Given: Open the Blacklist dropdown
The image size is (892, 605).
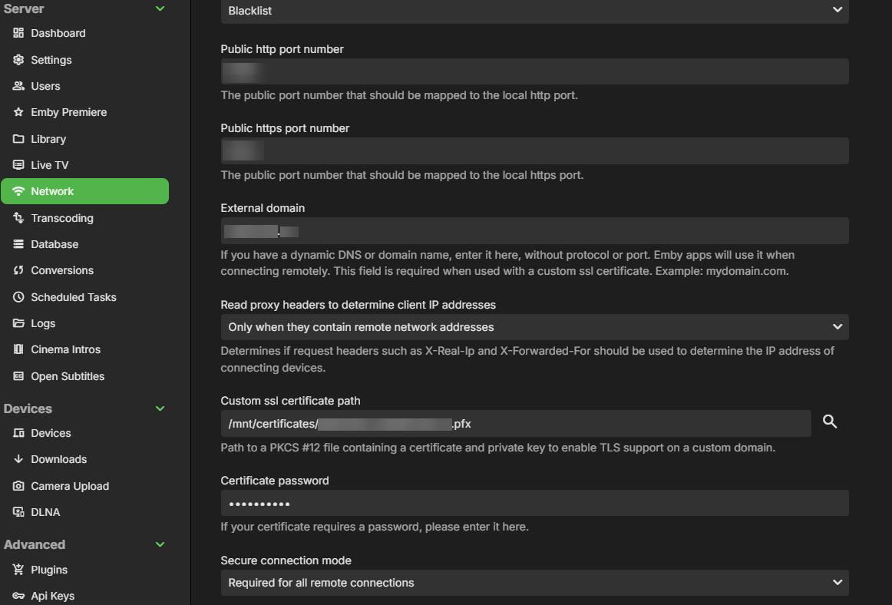Looking at the screenshot, I should coord(534,11).
